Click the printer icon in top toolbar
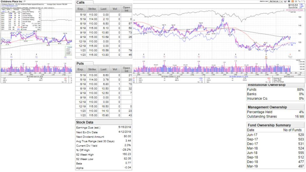 tap(296, 1)
